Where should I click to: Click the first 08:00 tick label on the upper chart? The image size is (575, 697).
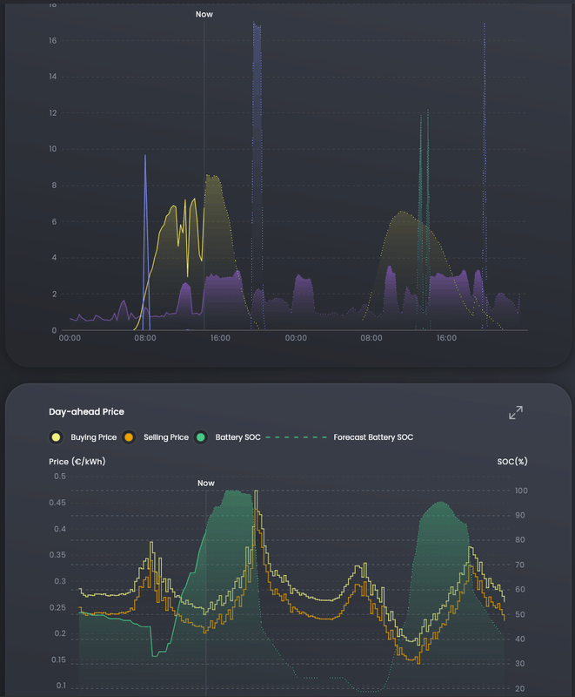(145, 338)
